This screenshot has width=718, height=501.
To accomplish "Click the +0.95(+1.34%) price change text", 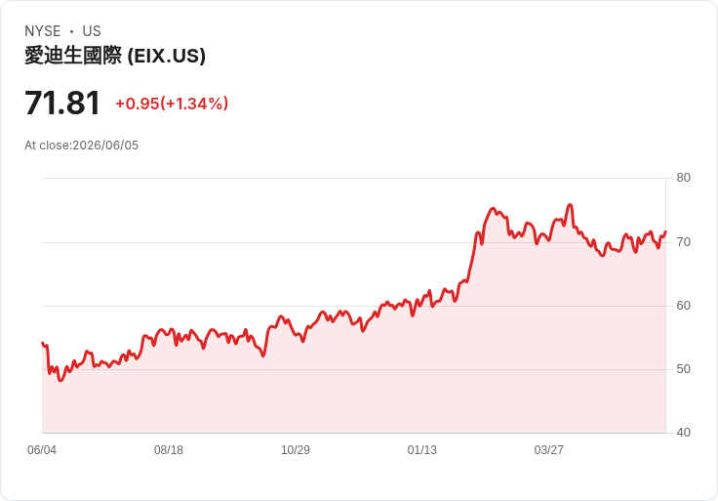I will [172, 104].
